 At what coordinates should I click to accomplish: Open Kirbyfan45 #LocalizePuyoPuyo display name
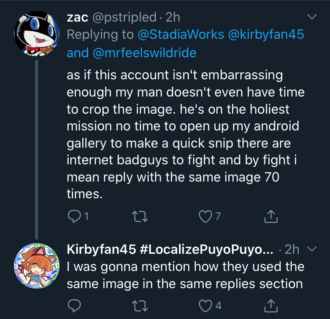click(170, 249)
